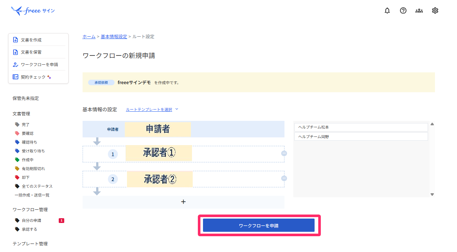Open the help question mark icon
This screenshot has height=252, width=457.
(x=403, y=11)
